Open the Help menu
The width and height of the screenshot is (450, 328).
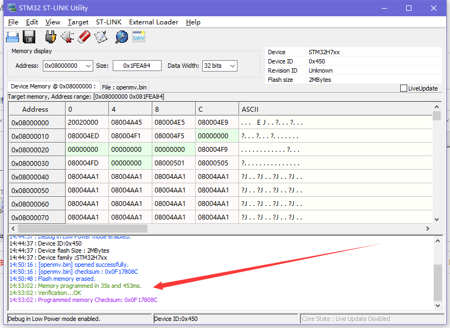pyautogui.click(x=193, y=22)
